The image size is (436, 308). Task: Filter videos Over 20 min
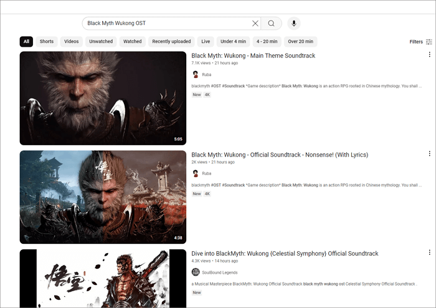pyautogui.click(x=301, y=41)
